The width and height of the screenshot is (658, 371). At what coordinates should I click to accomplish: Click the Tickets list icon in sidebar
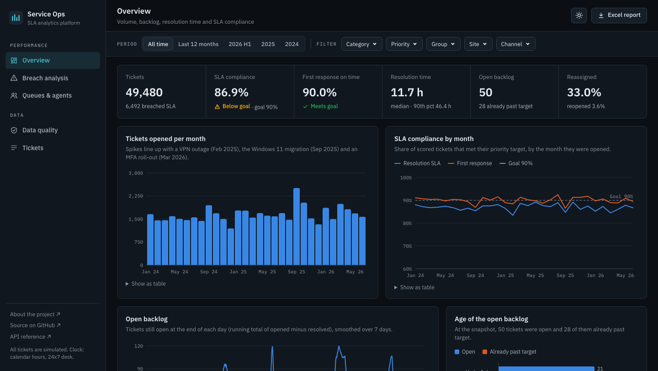click(14, 148)
